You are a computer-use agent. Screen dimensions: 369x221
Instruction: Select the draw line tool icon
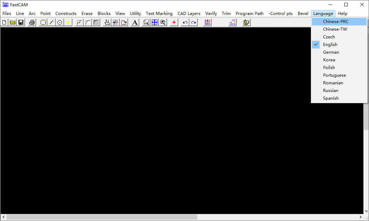[x=51, y=22]
